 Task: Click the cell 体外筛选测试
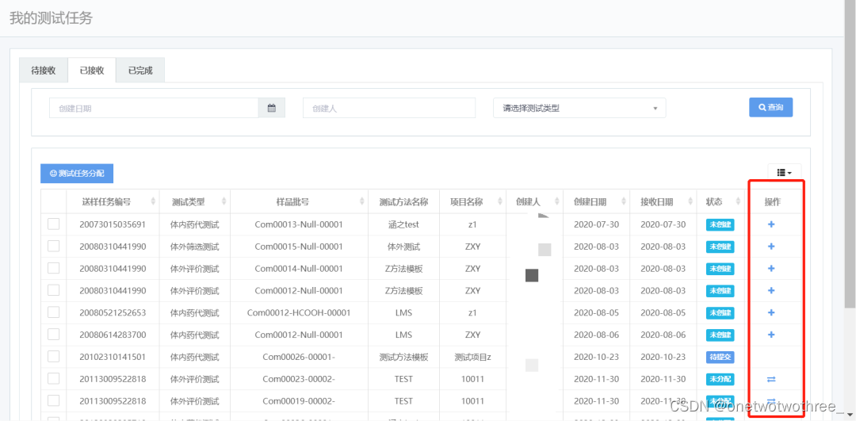pos(195,247)
